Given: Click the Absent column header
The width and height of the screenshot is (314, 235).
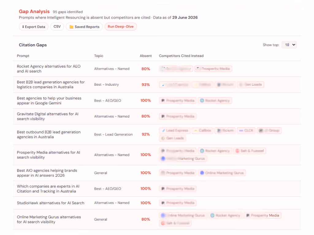Looking at the screenshot, I should click(146, 56).
